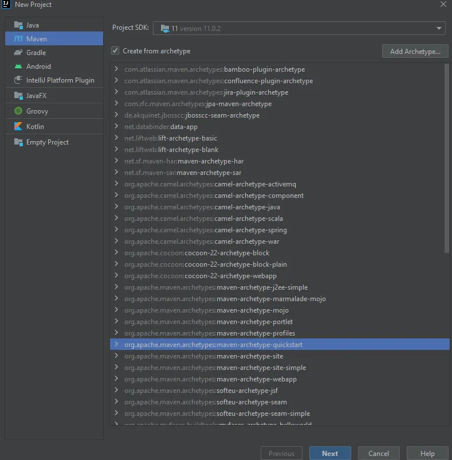Screen dimensions: 452x460
Task: Select maven-archetype-mojo row
Action: point(280,310)
